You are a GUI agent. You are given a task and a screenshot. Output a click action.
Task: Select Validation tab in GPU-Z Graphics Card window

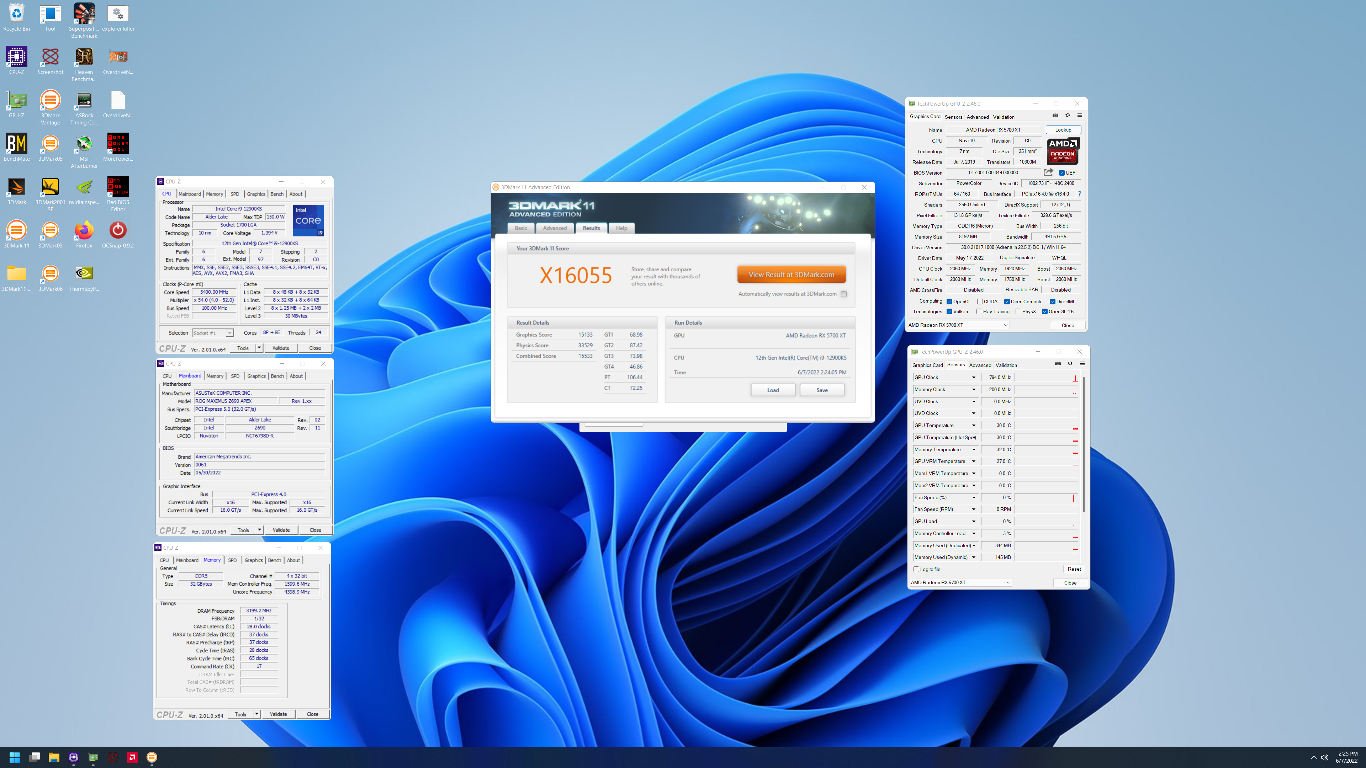(1003, 117)
